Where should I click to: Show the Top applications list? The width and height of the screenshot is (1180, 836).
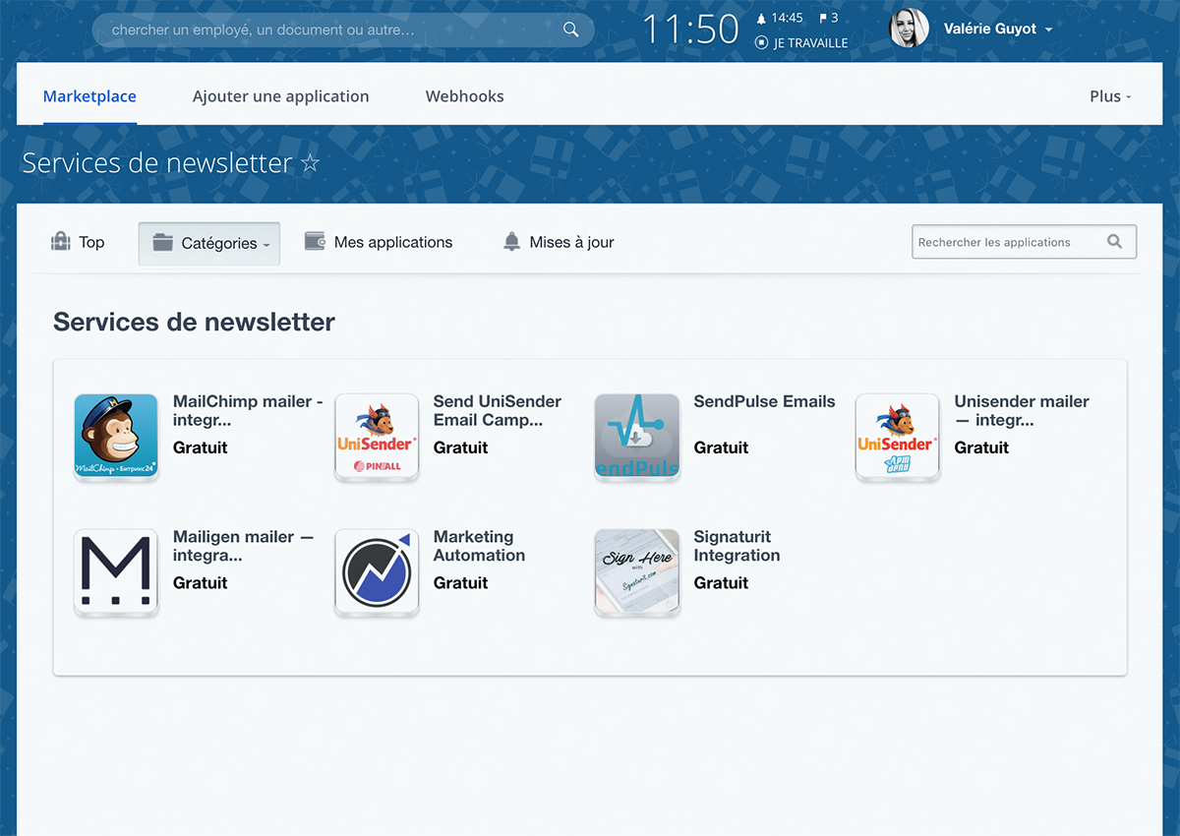coord(79,242)
